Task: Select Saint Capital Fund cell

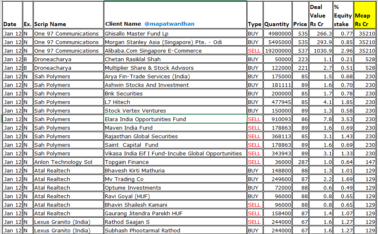Action: pos(175,145)
